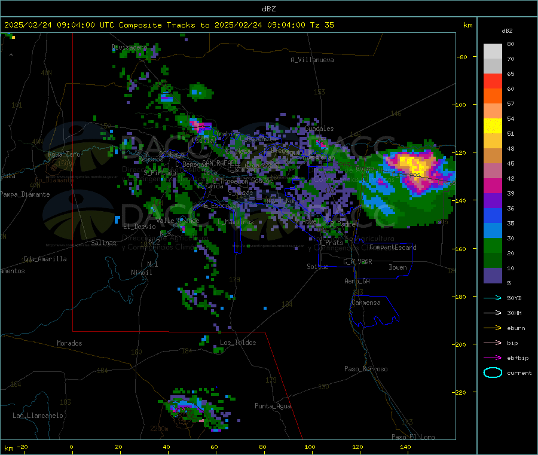The width and height of the screenshot is (538, 455).
Task: Click the Paso_El_Loro map label
Action: [x=413, y=437]
